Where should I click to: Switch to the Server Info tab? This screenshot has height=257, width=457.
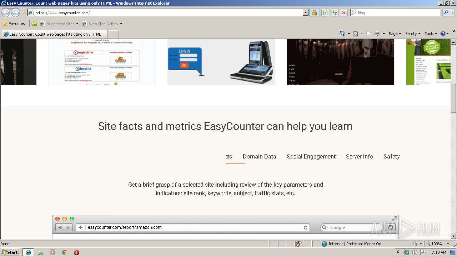(360, 156)
